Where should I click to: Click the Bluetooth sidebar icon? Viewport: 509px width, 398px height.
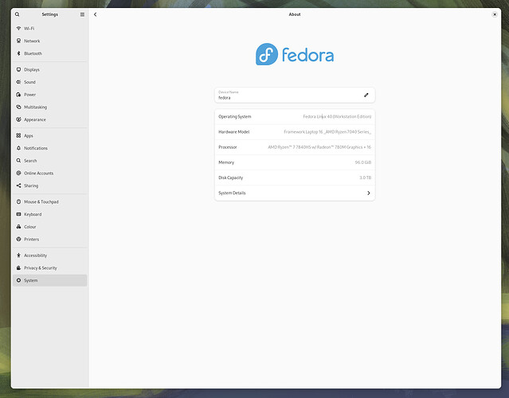[x=18, y=53]
